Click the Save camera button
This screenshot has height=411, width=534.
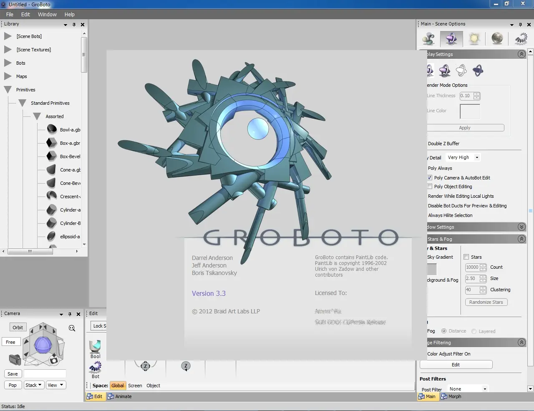click(x=13, y=374)
